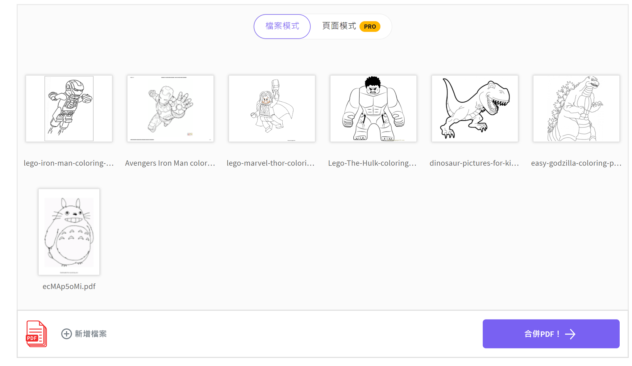Image resolution: width=632 pixels, height=366 pixels.
Task: Click the ecMAp5oMi.pdf file name
Action: pyautogui.click(x=69, y=287)
